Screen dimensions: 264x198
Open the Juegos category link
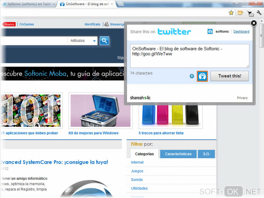137,171
